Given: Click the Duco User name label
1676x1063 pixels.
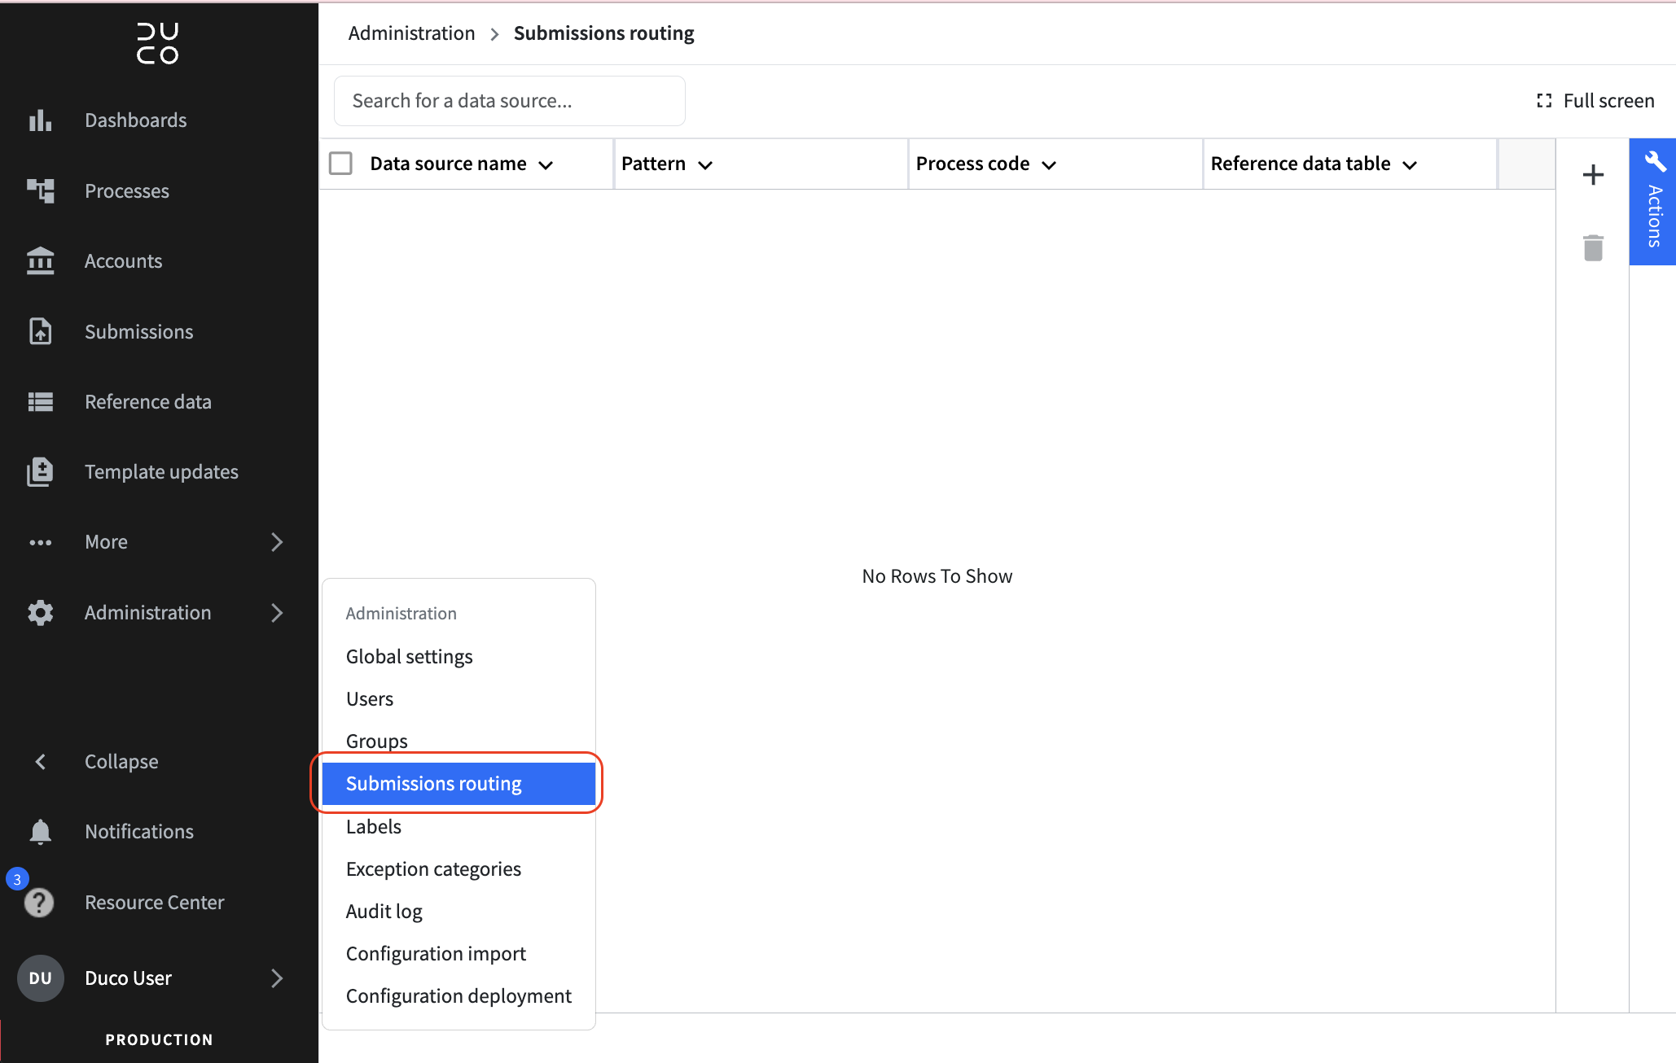Looking at the screenshot, I should (x=128, y=978).
